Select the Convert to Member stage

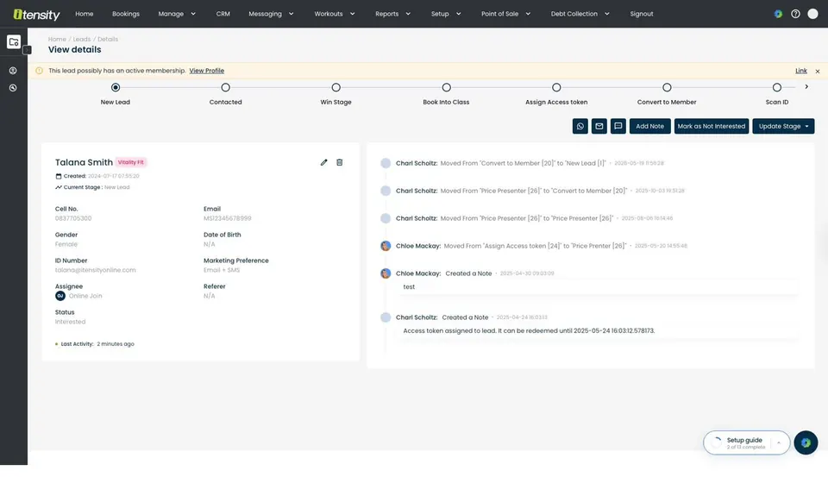coord(667,87)
